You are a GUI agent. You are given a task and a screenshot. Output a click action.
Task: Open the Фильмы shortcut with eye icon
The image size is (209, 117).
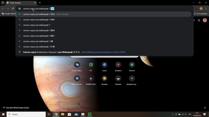pos(118,80)
